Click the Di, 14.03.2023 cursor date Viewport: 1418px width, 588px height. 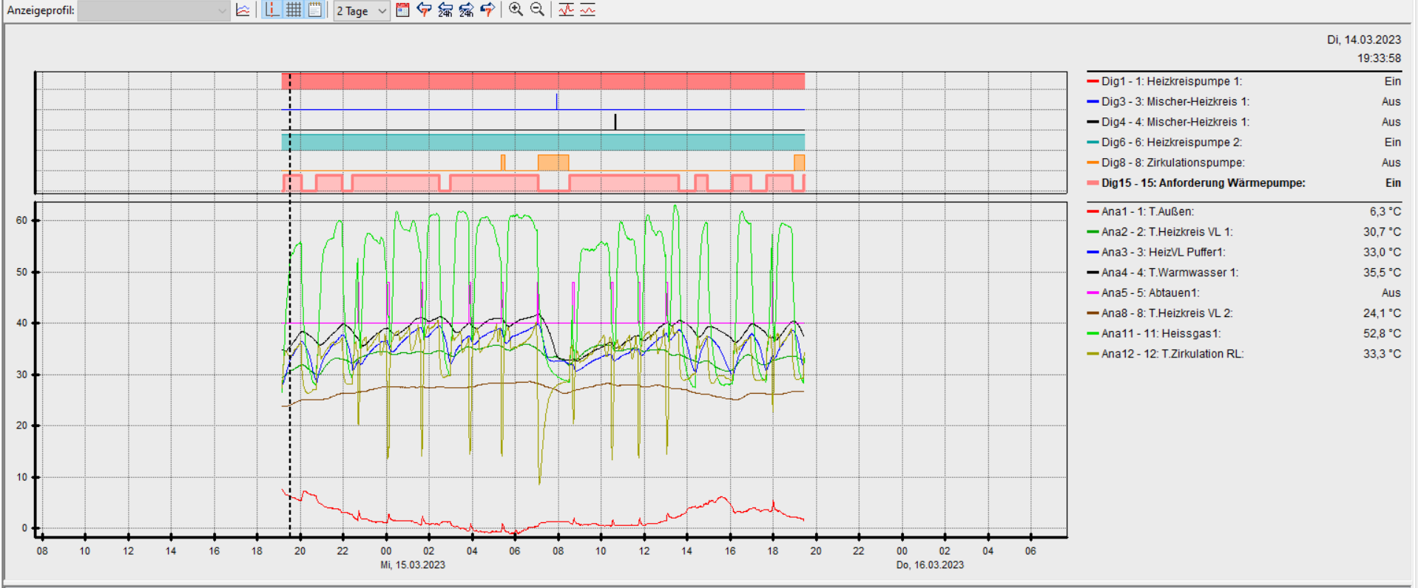coord(1364,40)
